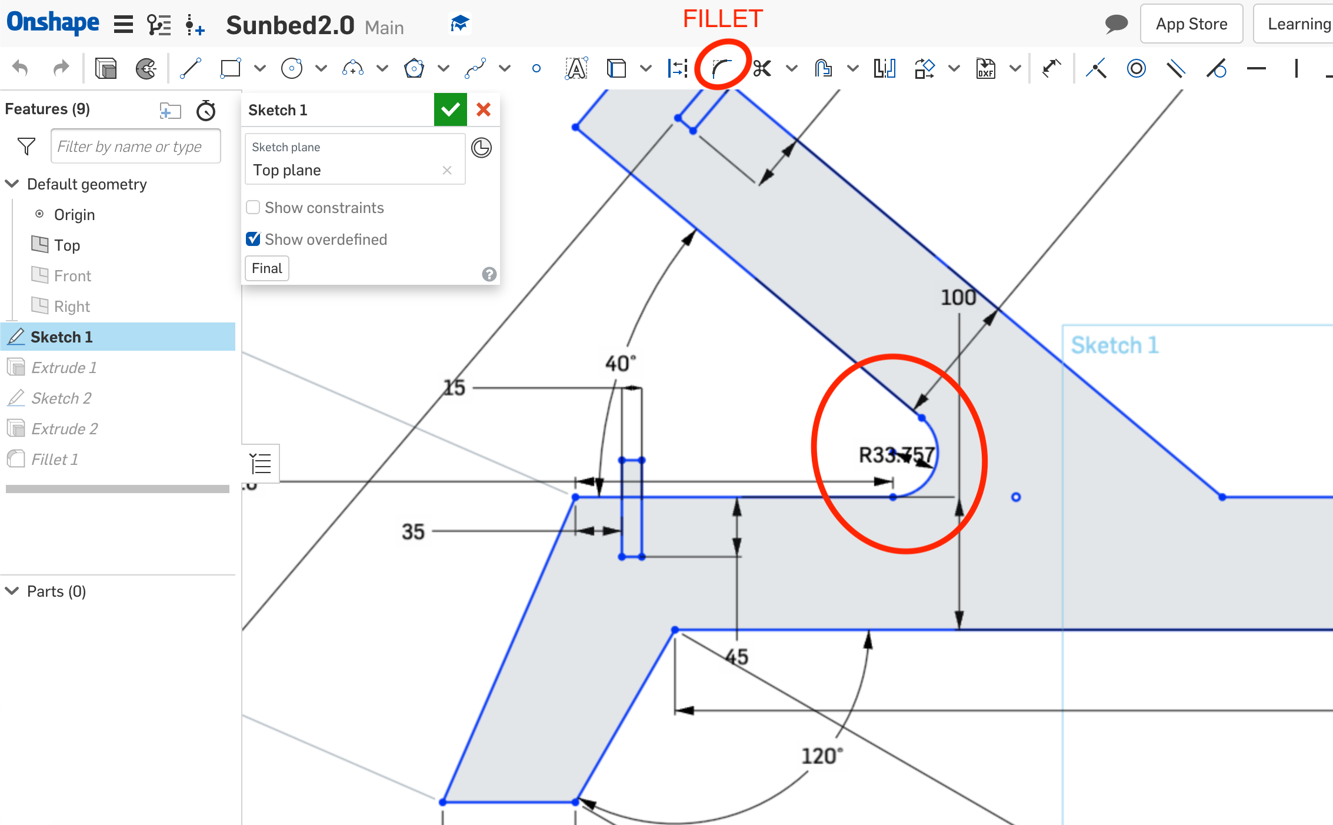Redo the last action
This screenshot has height=825, width=1333.
(61, 68)
